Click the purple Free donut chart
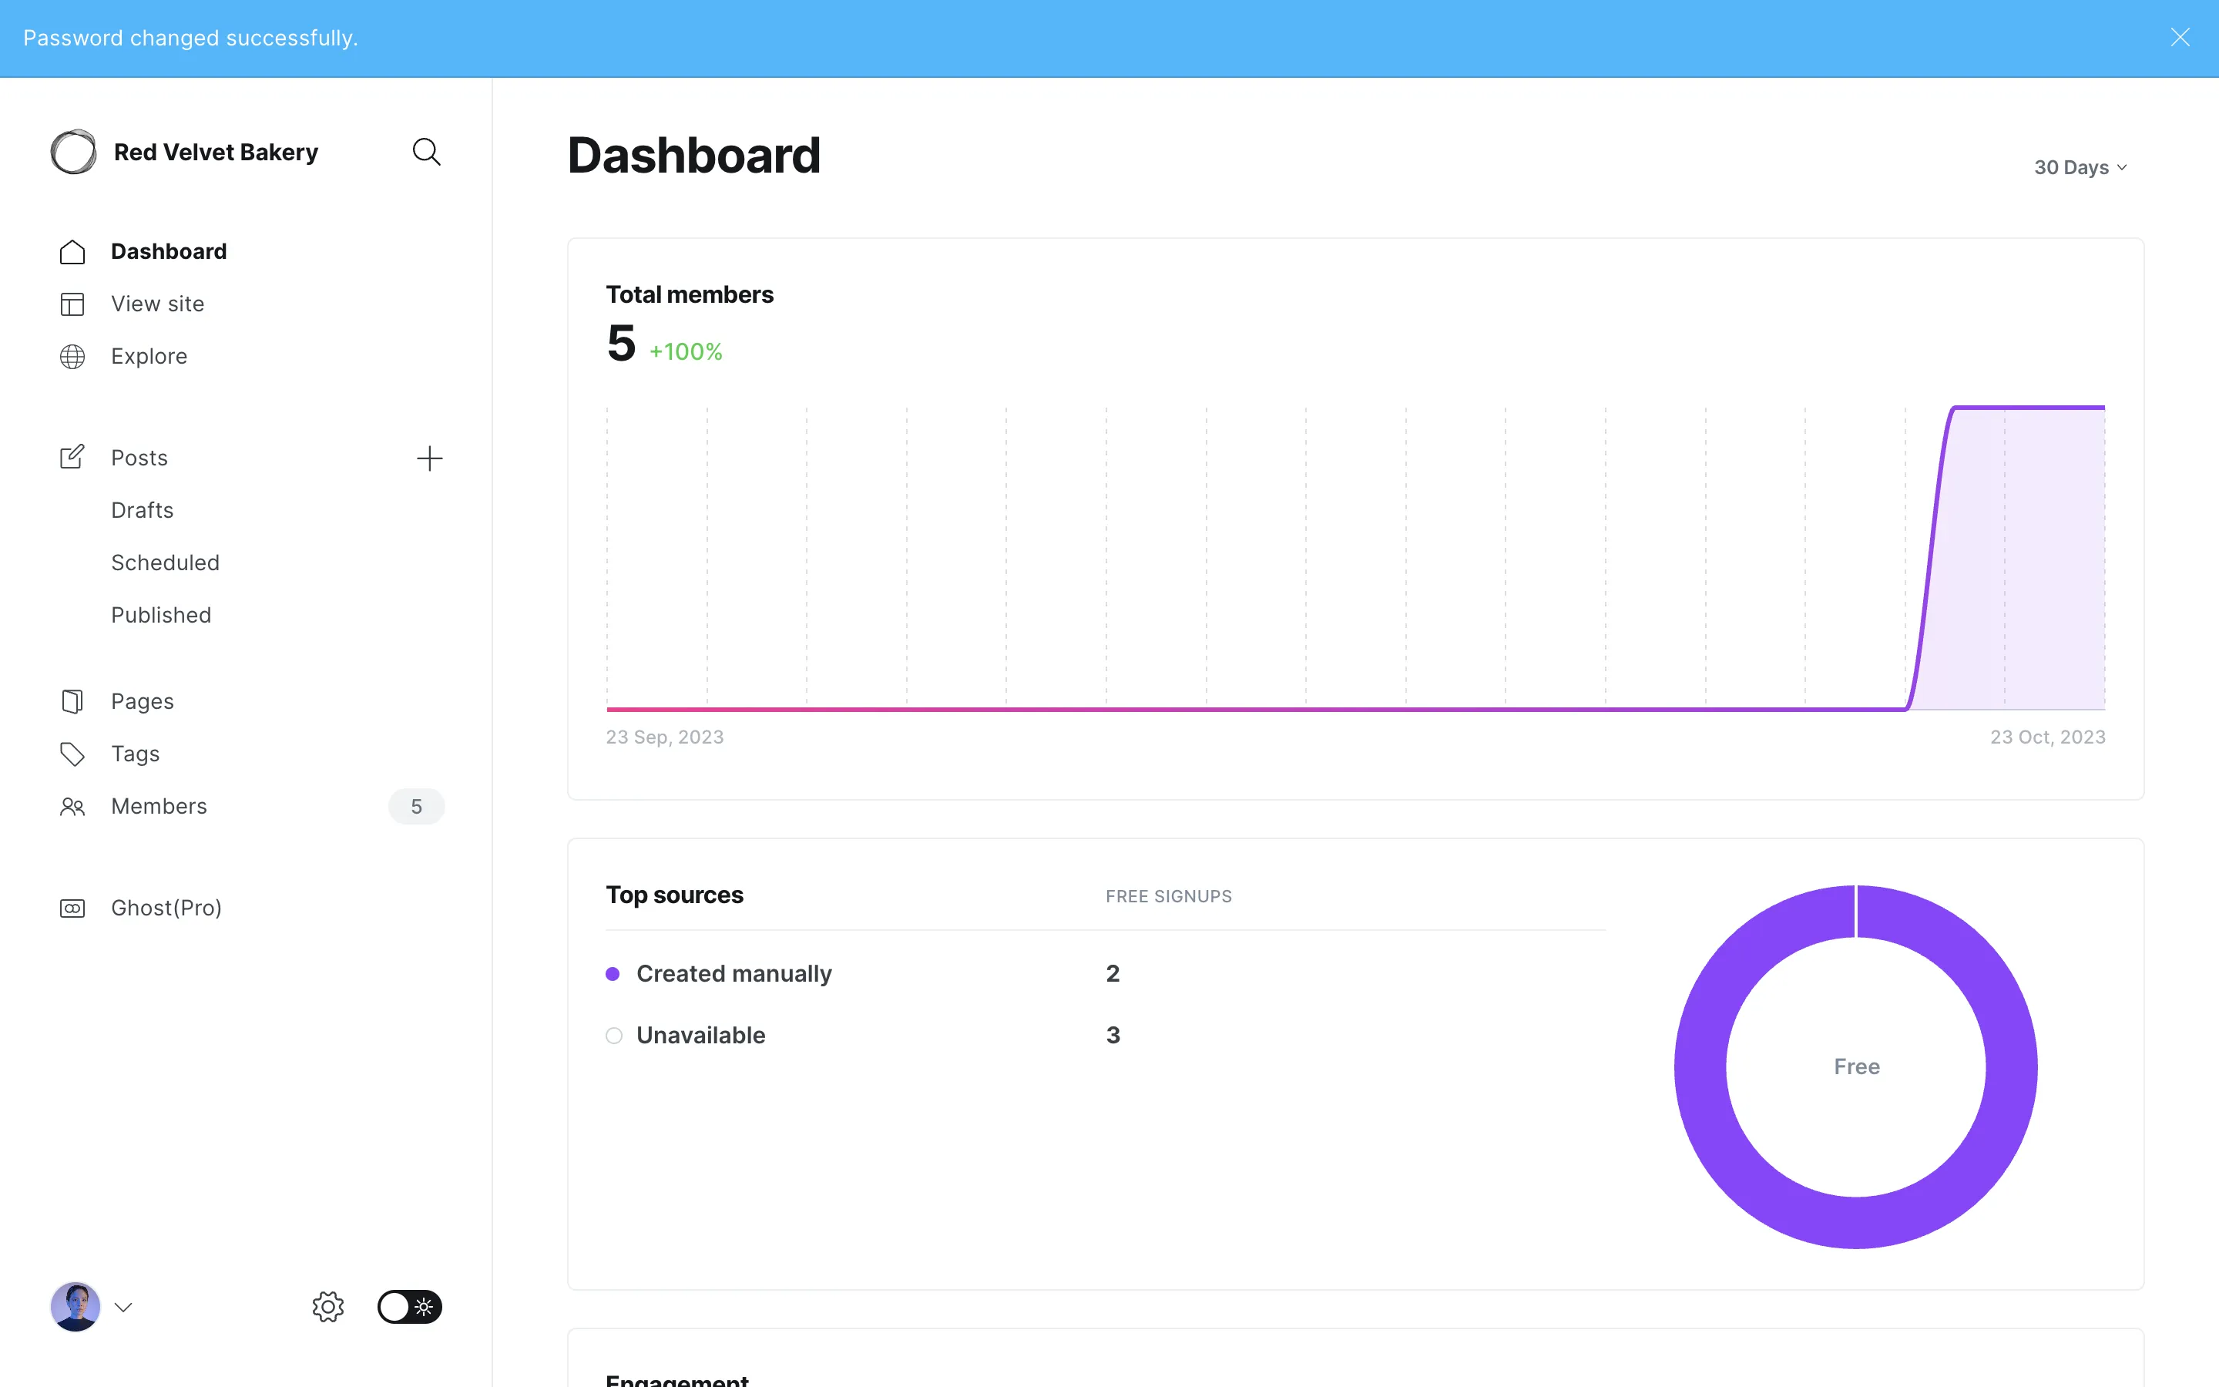2219x1387 pixels. pyautogui.click(x=1701, y=1067)
